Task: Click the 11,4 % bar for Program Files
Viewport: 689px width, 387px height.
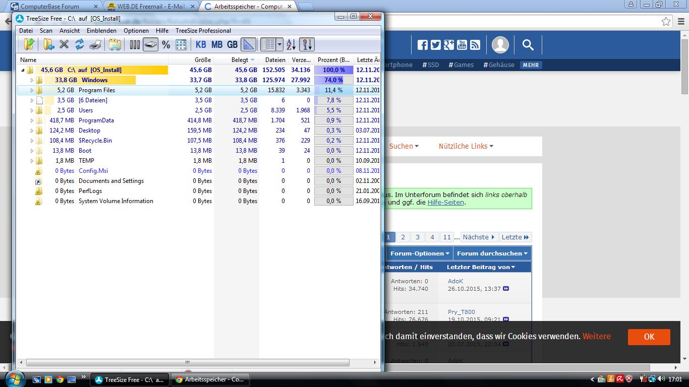Action: [x=334, y=90]
